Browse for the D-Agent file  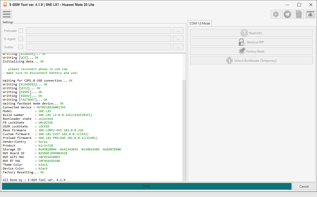pos(178,39)
